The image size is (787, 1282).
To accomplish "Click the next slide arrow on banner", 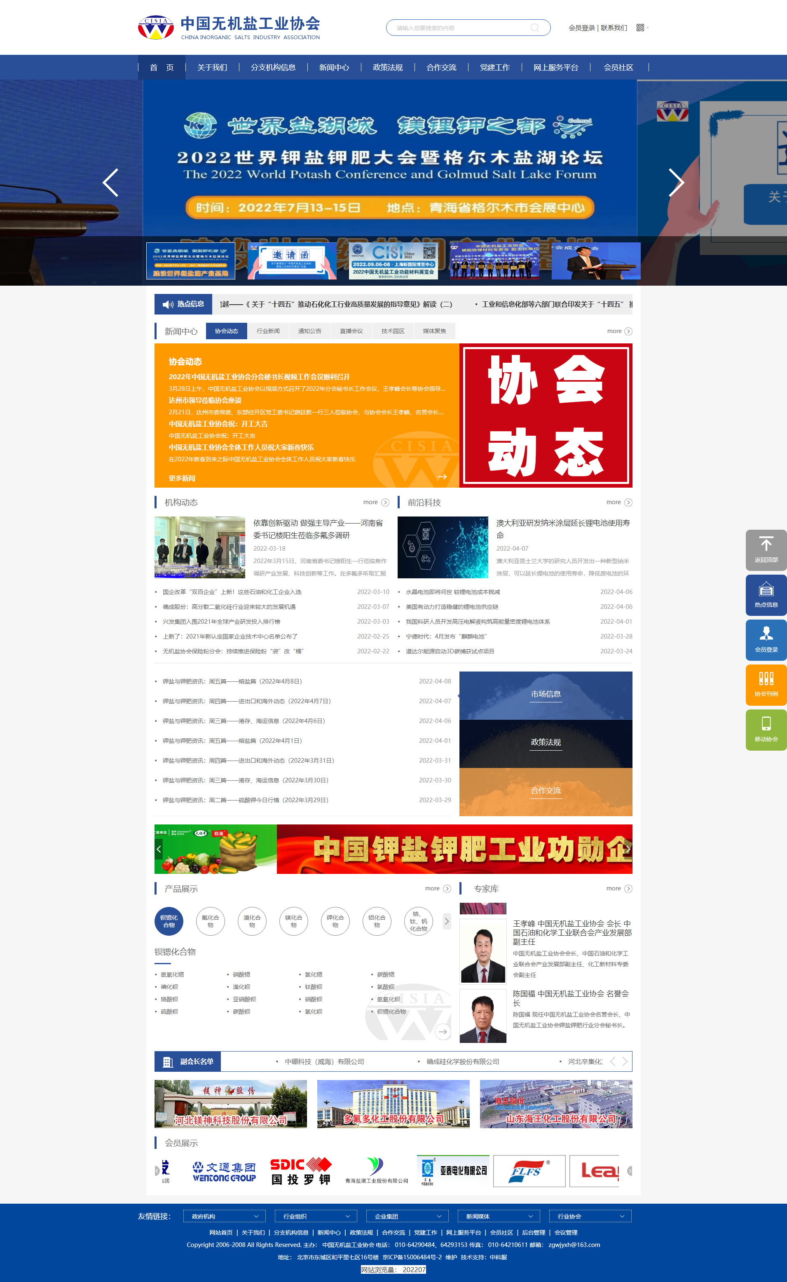I will 676,182.
